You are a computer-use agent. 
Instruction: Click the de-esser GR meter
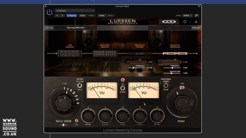pos(137,62)
